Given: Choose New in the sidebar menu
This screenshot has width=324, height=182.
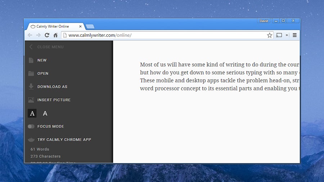Looking at the screenshot, I should (x=42, y=60).
